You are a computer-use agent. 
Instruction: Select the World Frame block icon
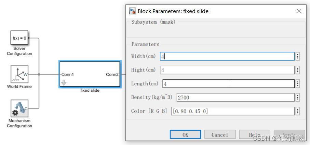point(19,74)
